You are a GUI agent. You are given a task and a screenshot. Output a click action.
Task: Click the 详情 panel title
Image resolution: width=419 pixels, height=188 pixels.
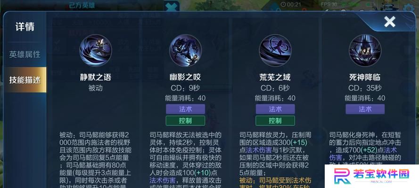[25, 27]
